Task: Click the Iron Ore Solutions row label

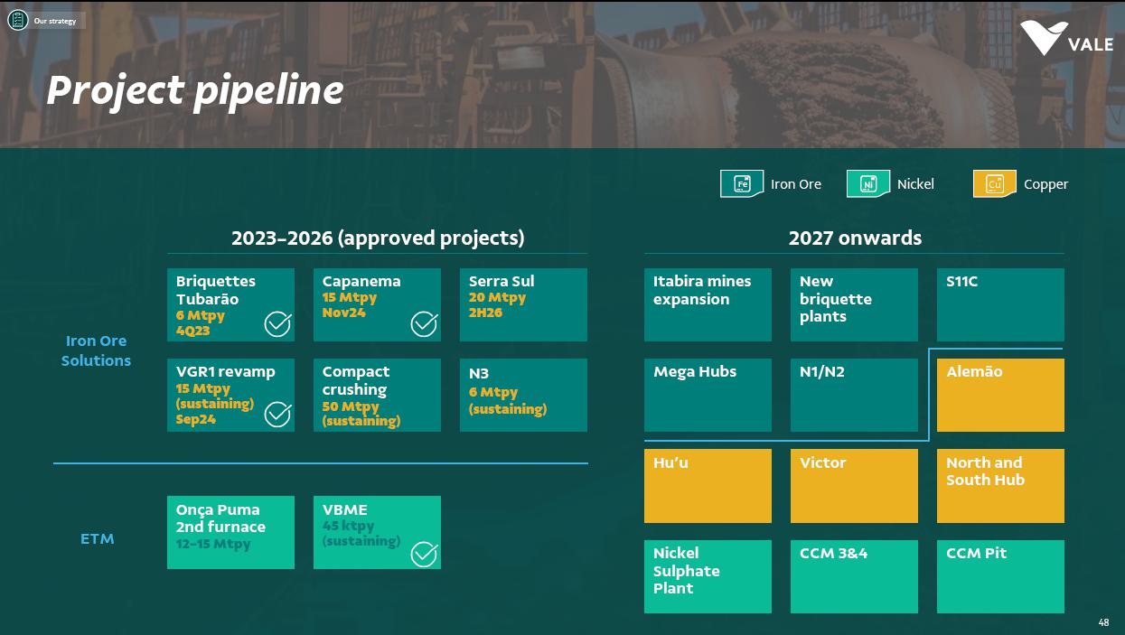Action: (96, 350)
